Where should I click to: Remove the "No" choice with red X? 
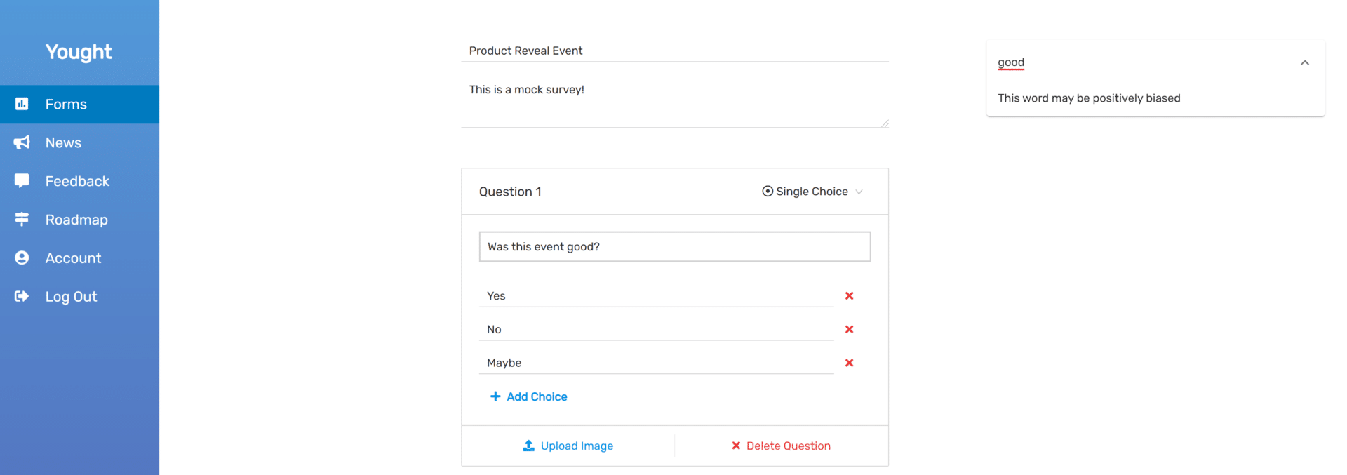[x=849, y=330]
